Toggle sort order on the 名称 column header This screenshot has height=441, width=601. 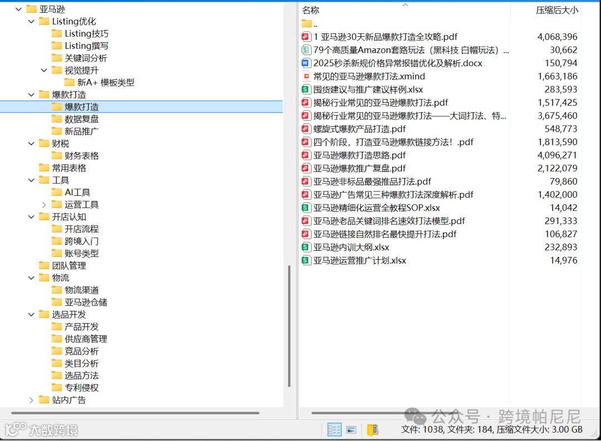pyautogui.click(x=311, y=9)
